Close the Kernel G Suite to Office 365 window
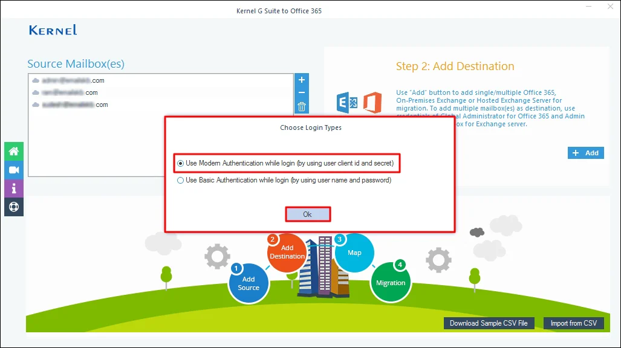Viewport: 621px width, 348px height. point(610,7)
